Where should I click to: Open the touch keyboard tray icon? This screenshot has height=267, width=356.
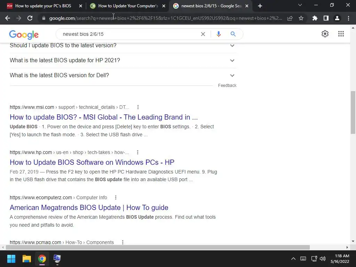click(x=303, y=259)
